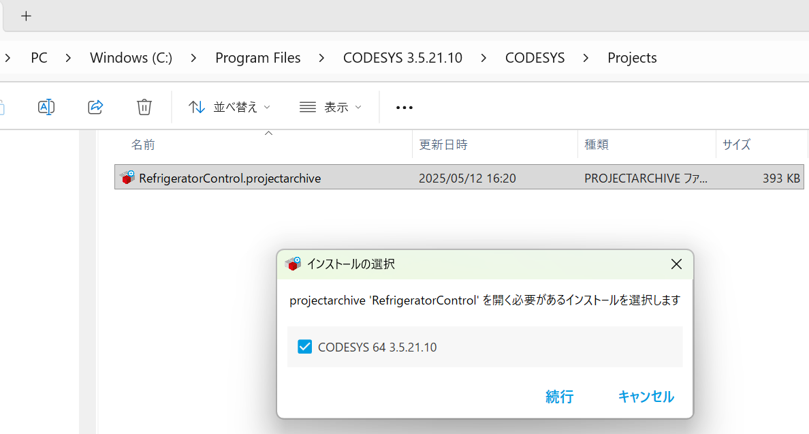Click the PROJECTARCHIVE ファ... type cell
The image size is (809, 434).
tap(646, 178)
